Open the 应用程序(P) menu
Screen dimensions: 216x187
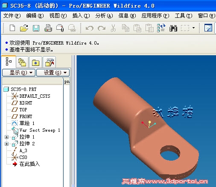[155, 16]
